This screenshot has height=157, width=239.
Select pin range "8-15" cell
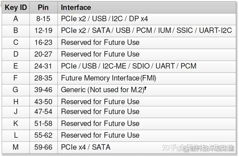point(43,19)
